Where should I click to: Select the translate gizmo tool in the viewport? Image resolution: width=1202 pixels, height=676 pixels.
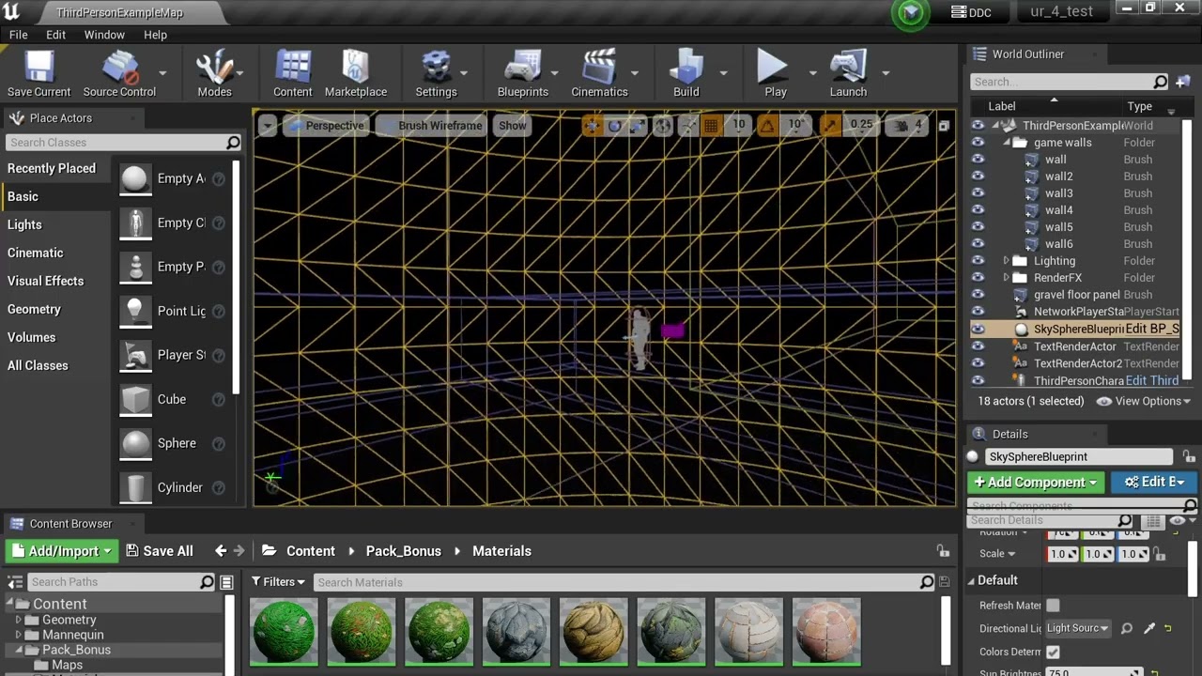coord(593,126)
